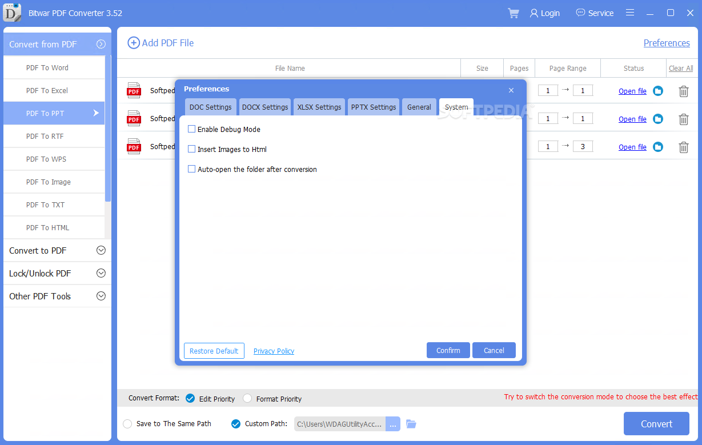Click third row end page field showing 3
Screen dimensions: 702x445
(x=583, y=146)
